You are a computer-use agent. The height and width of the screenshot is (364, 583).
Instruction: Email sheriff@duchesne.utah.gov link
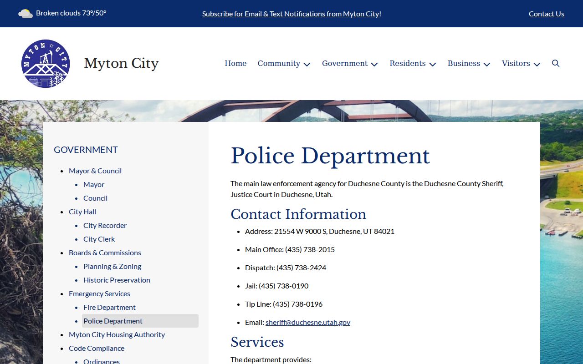tap(308, 322)
